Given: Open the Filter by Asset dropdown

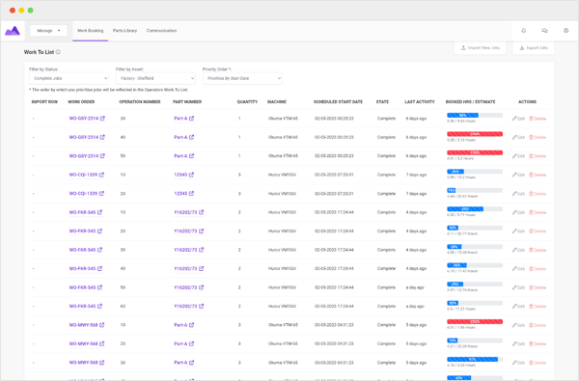Looking at the screenshot, I should (x=155, y=78).
